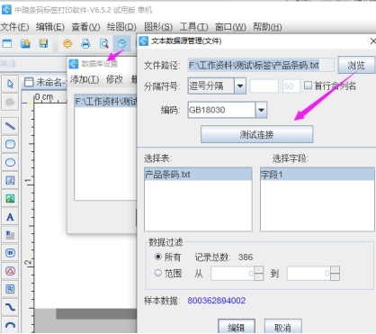The width and height of the screenshot is (376, 334).
Task: Expand the 分隔符号 dropdown arrow
Action: click(x=240, y=86)
